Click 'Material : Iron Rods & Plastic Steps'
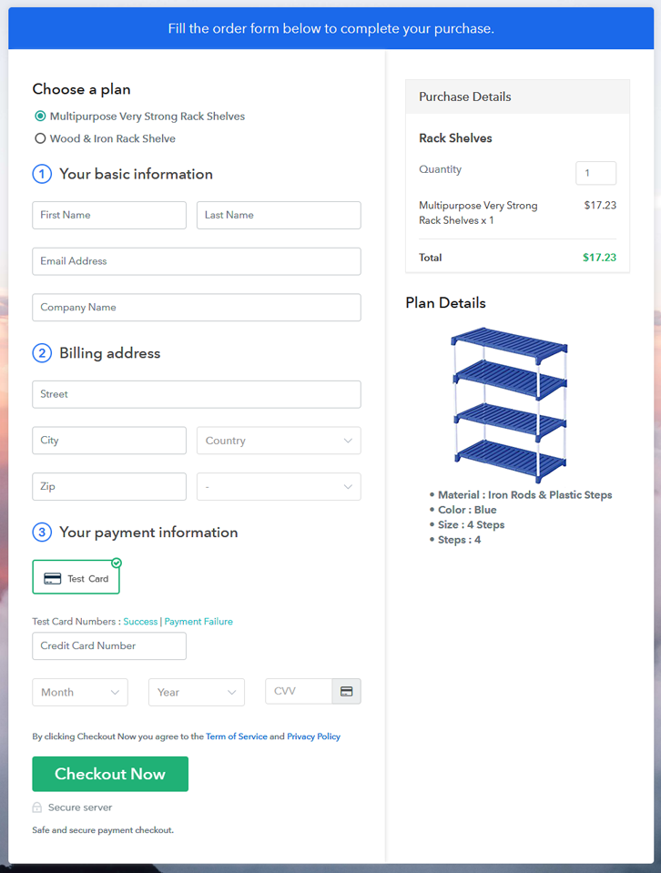Viewport: 661px width, 873px height. pyautogui.click(x=524, y=495)
